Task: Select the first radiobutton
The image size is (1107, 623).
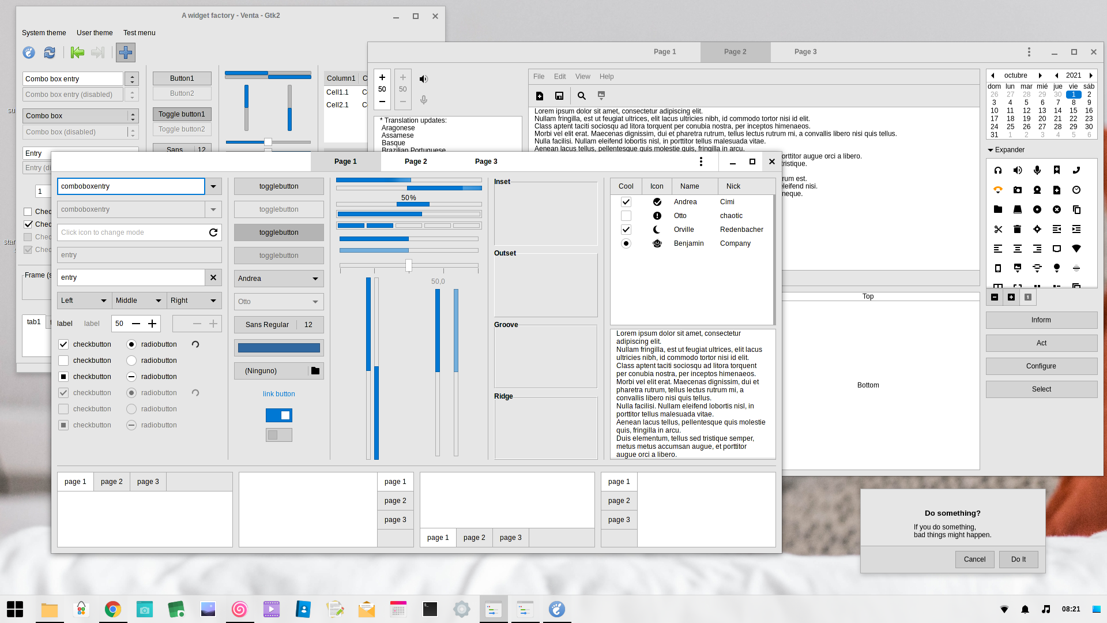Action: pyautogui.click(x=131, y=344)
